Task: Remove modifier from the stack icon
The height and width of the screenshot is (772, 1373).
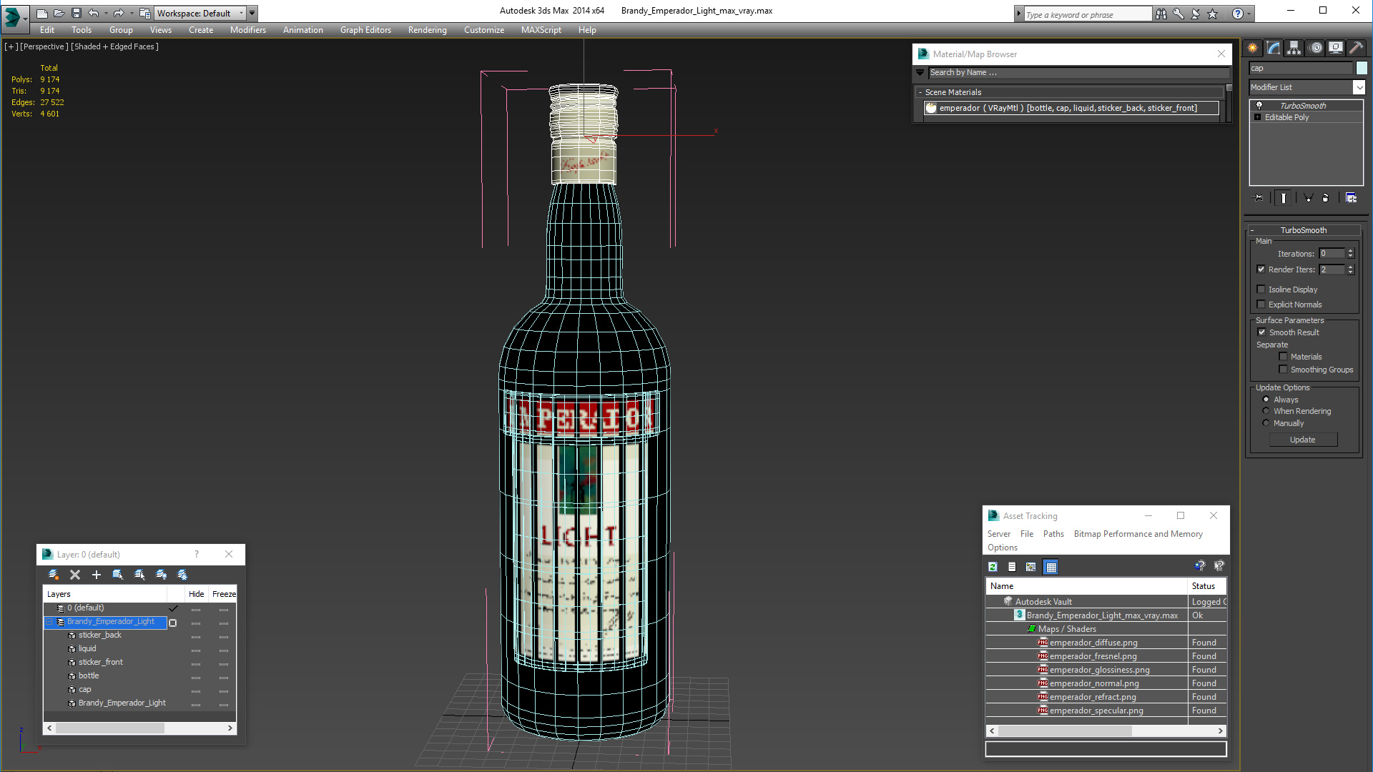Action: pos(1326,198)
